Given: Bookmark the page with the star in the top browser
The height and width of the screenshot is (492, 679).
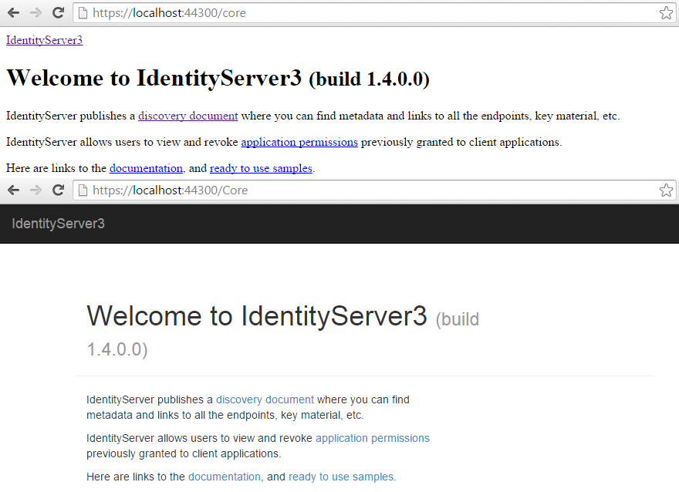Looking at the screenshot, I should [666, 13].
